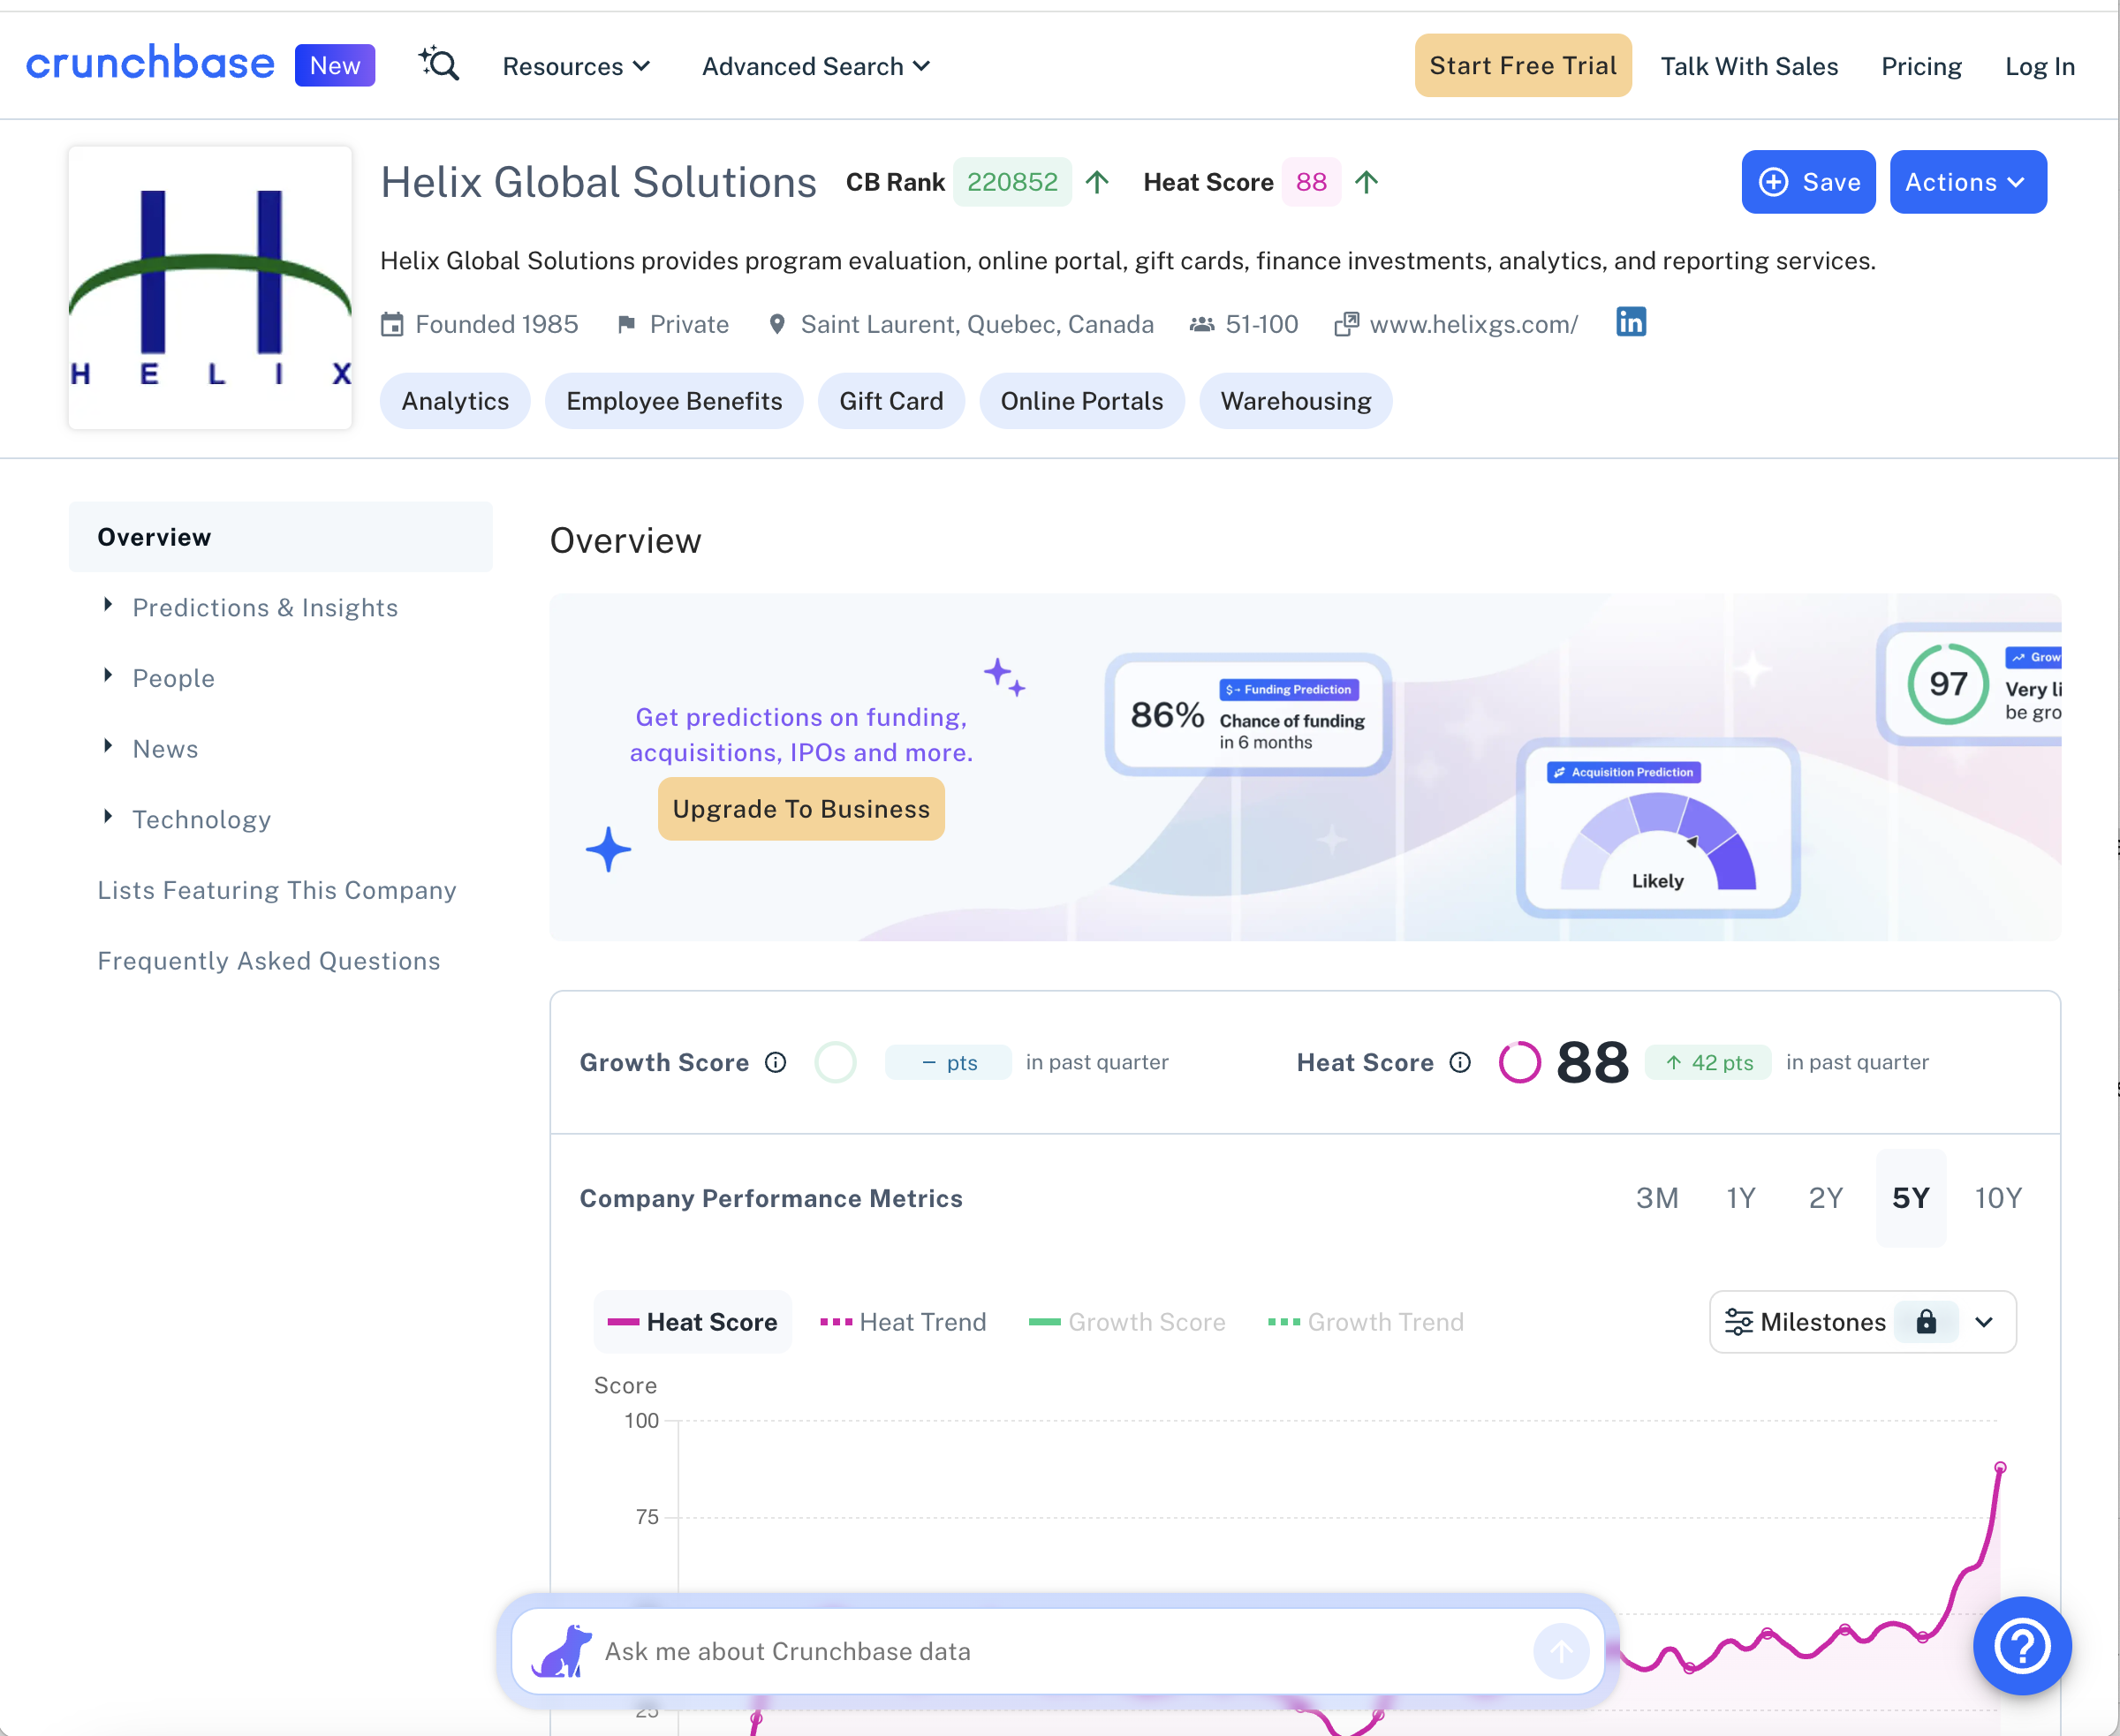Open the Actions dropdown

[x=1968, y=182]
